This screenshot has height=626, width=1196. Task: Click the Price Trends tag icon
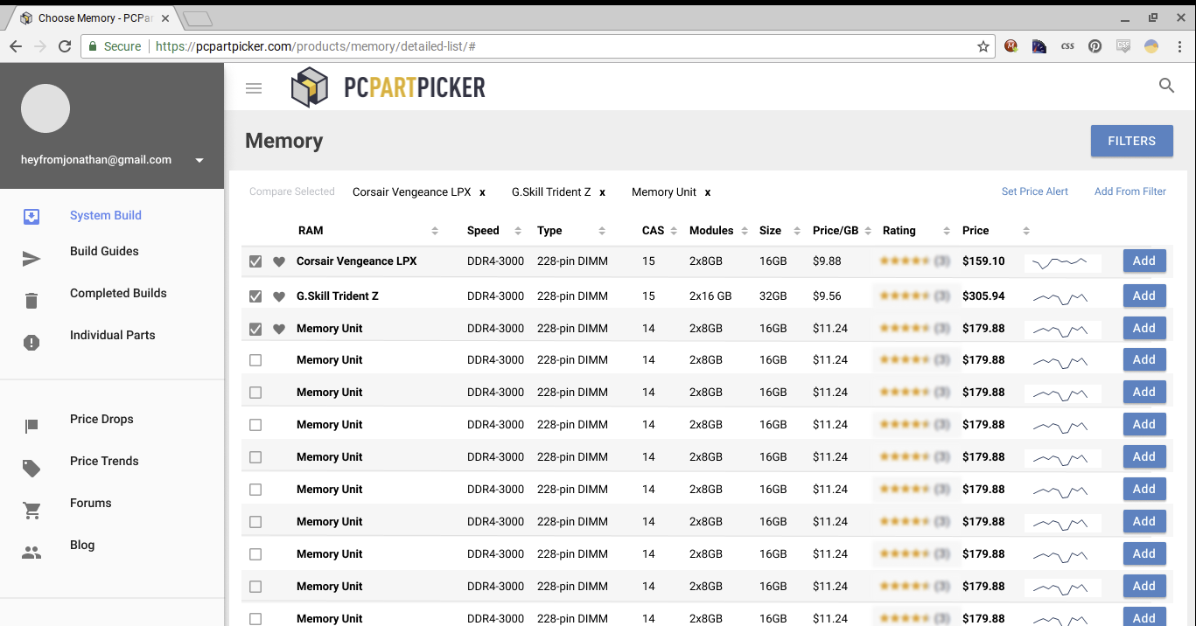[31, 469]
